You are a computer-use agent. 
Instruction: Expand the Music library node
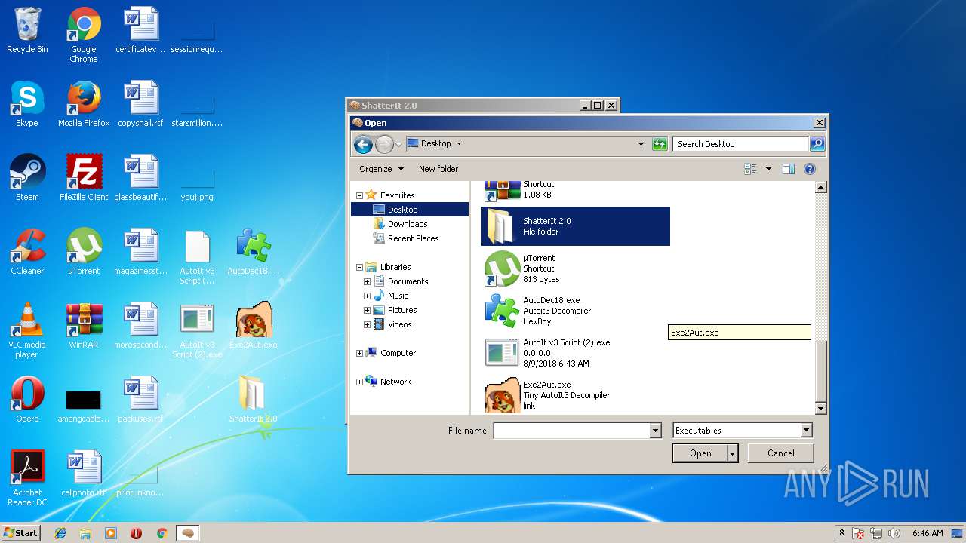click(x=367, y=296)
